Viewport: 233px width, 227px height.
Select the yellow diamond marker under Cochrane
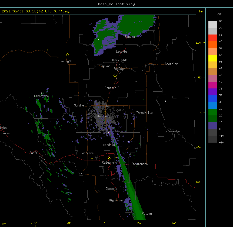pos(92,159)
